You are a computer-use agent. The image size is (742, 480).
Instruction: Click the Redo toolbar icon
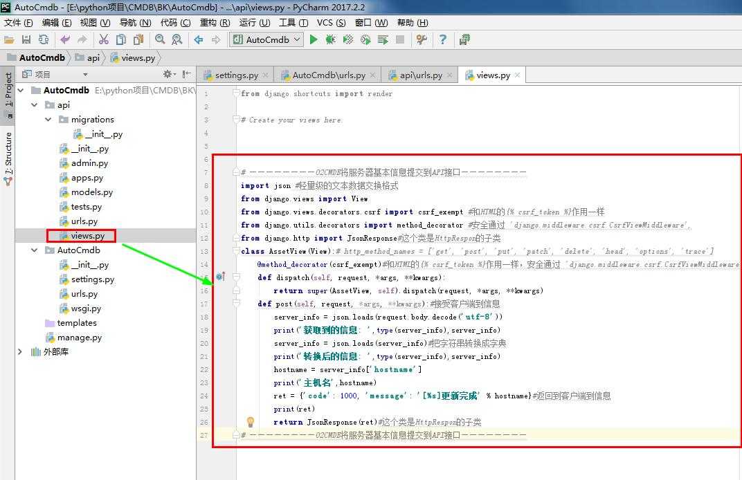82,40
